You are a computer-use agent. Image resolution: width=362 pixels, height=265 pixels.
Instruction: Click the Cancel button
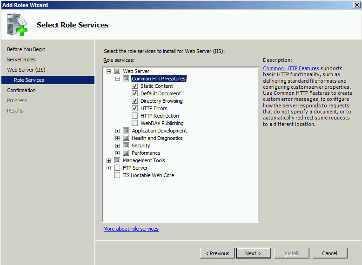[x=330, y=253]
